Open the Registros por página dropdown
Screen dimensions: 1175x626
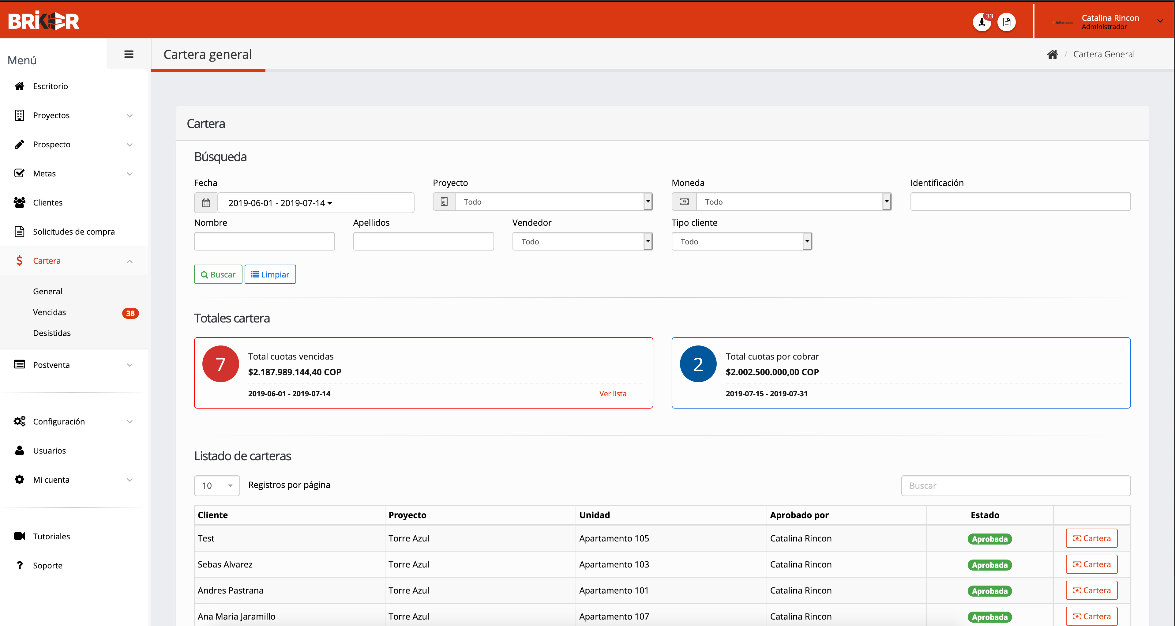click(x=217, y=485)
